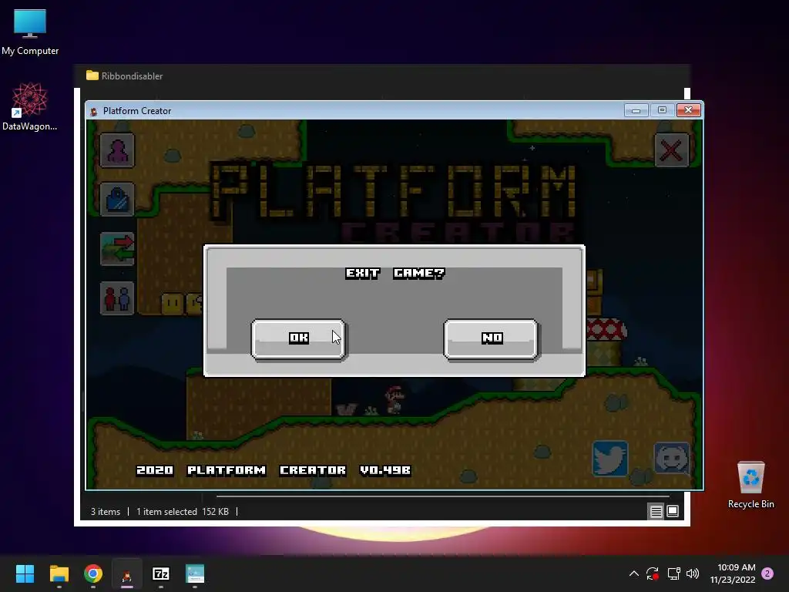Click the '3 items' status text
This screenshot has height=592, width=789.
tap(106, 512)
